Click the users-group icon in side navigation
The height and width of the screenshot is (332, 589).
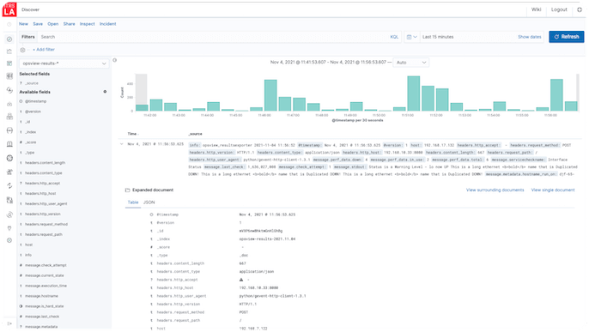click(9, 172)
